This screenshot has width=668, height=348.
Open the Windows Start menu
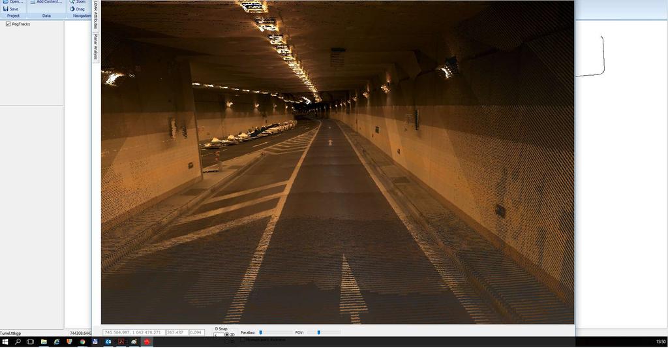point(5,341)
